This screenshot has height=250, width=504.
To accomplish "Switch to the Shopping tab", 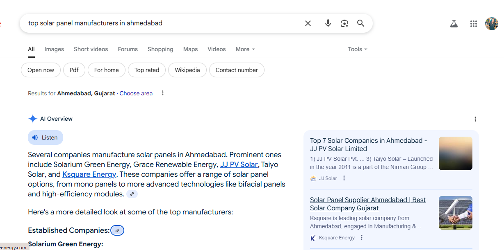I will pos(160,49).
